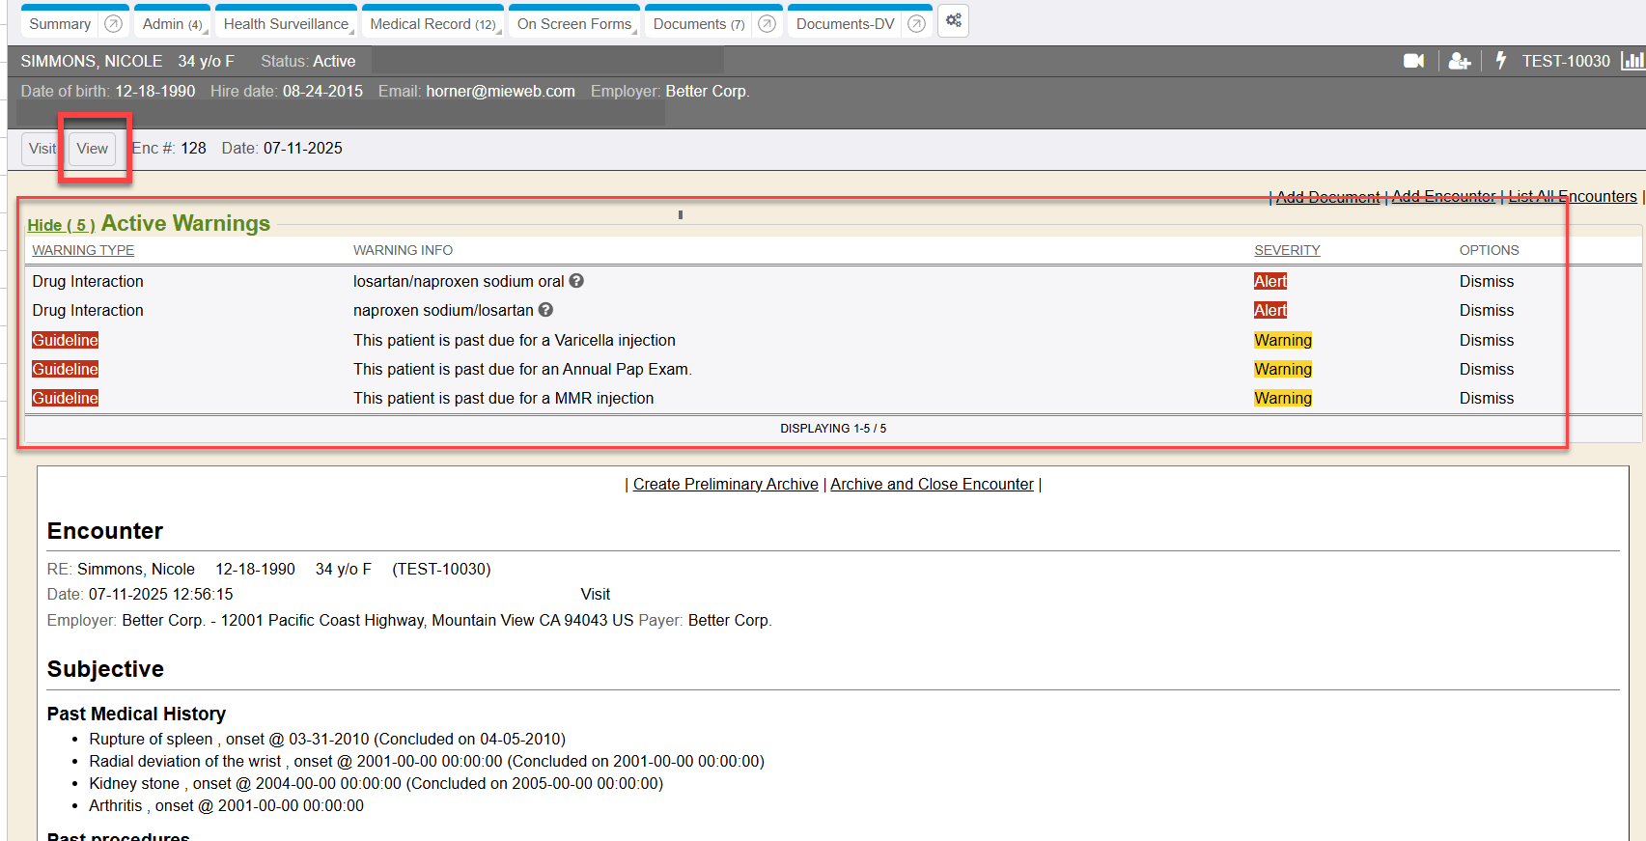Click the Create Preliminary Archive link
This screenshot has width=1646, height=841.
725,484
